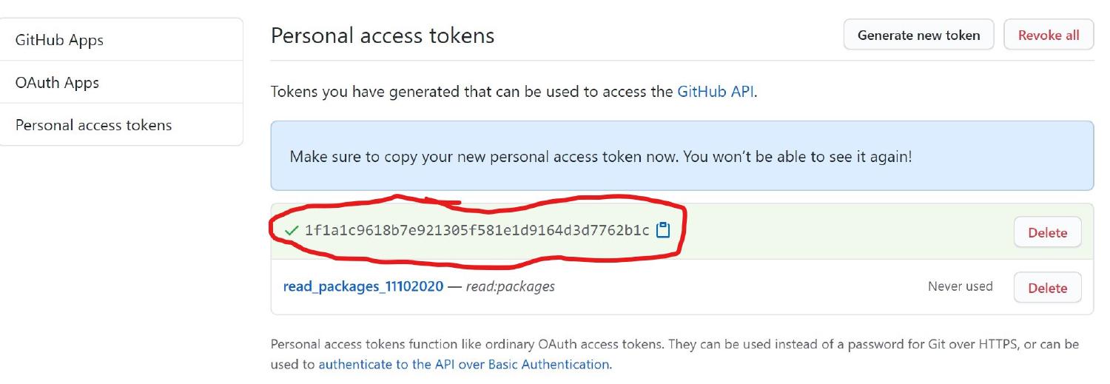Click the Revoke all button
The width and height of the screenshot is (1110, 384).
1048,35
